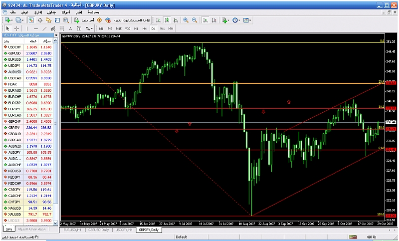Select GBPJPY row in Market Watch

pyautogui.click(x=27, y=128)
